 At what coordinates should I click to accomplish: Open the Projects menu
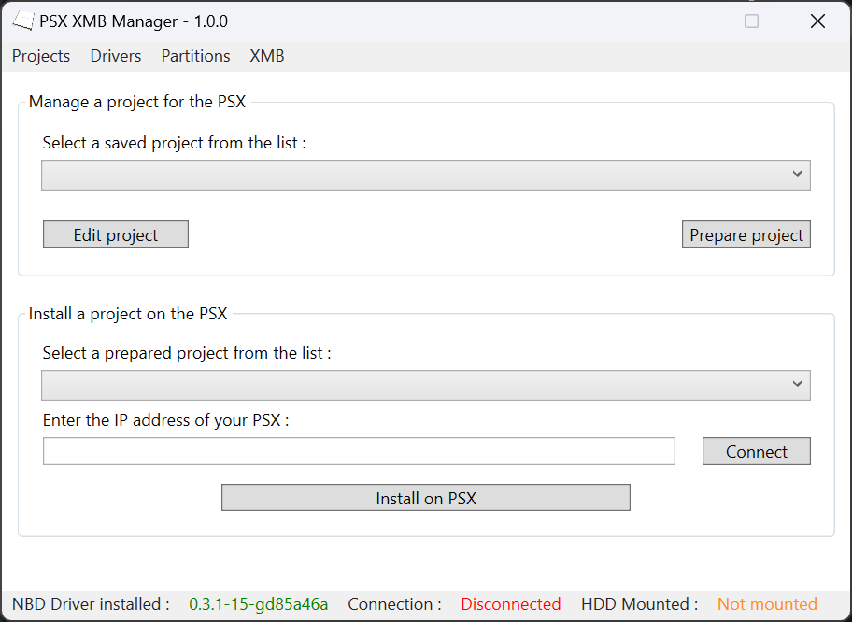click(40, 56)
